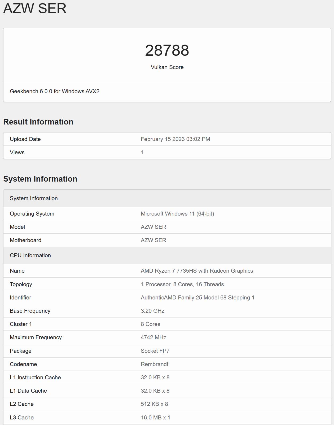The image size is (334, 425).
Task: Click the L1 Instruction Cache label
Action: 35,377
